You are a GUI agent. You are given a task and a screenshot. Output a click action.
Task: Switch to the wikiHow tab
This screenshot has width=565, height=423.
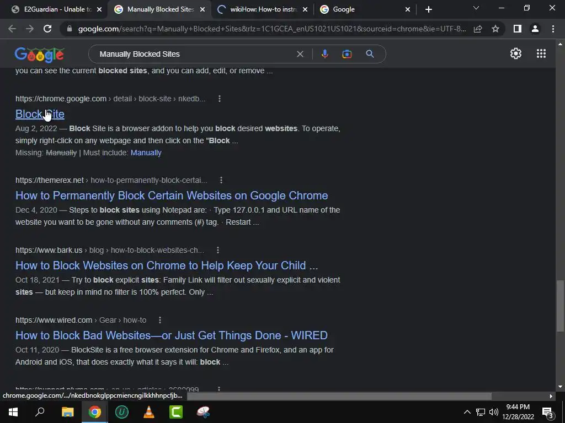[262, 9]
